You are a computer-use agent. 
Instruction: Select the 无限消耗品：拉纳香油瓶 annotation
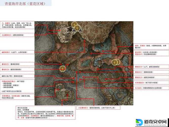pos(17,97)
